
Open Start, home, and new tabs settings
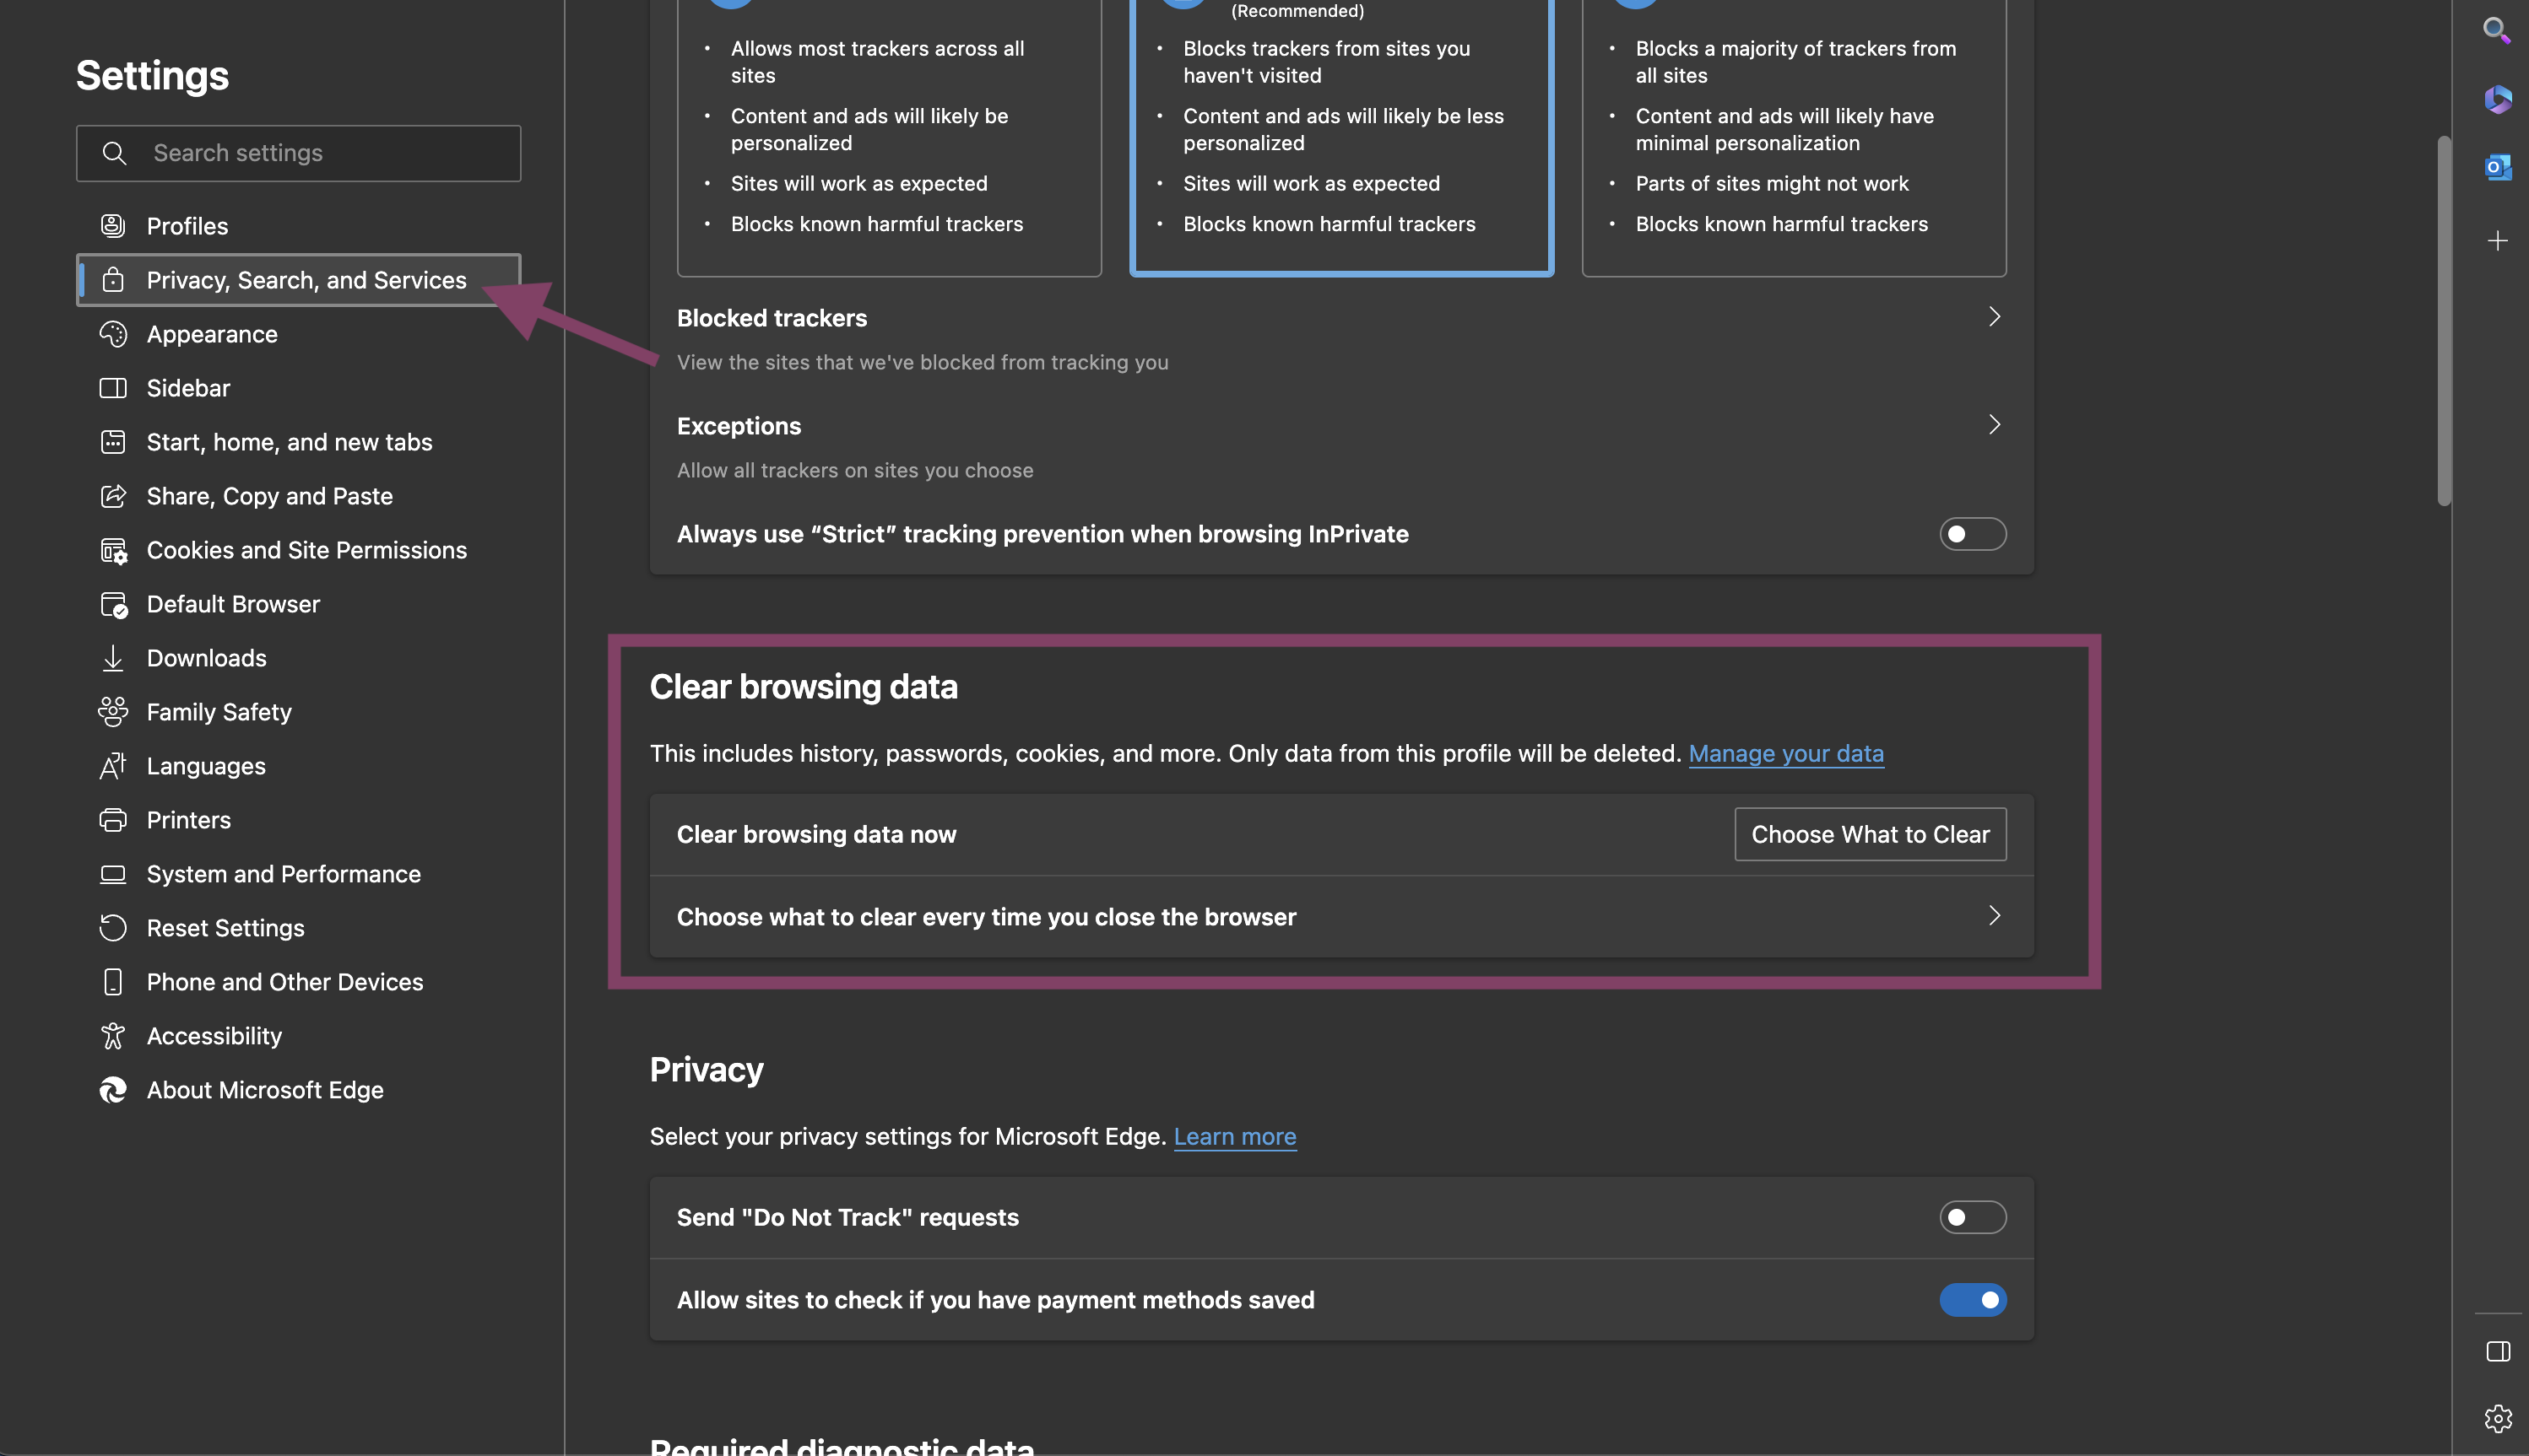coord(298,442)
